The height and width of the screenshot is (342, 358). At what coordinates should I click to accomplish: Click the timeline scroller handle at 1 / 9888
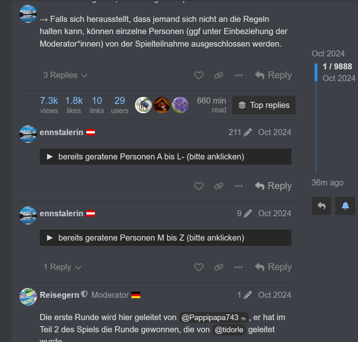(x=316, y=72)
